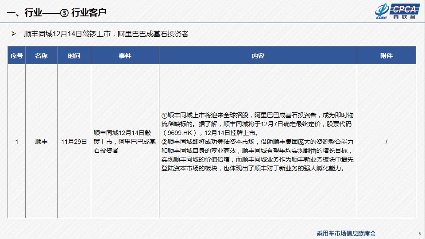The height and width of the screenshot is (239, 425).
Task: Select the slash in the 附件 cell
Action: (386, 142)
